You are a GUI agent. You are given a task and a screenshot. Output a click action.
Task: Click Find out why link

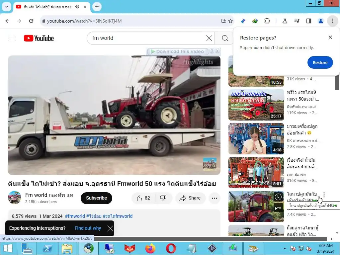(88, 228)
